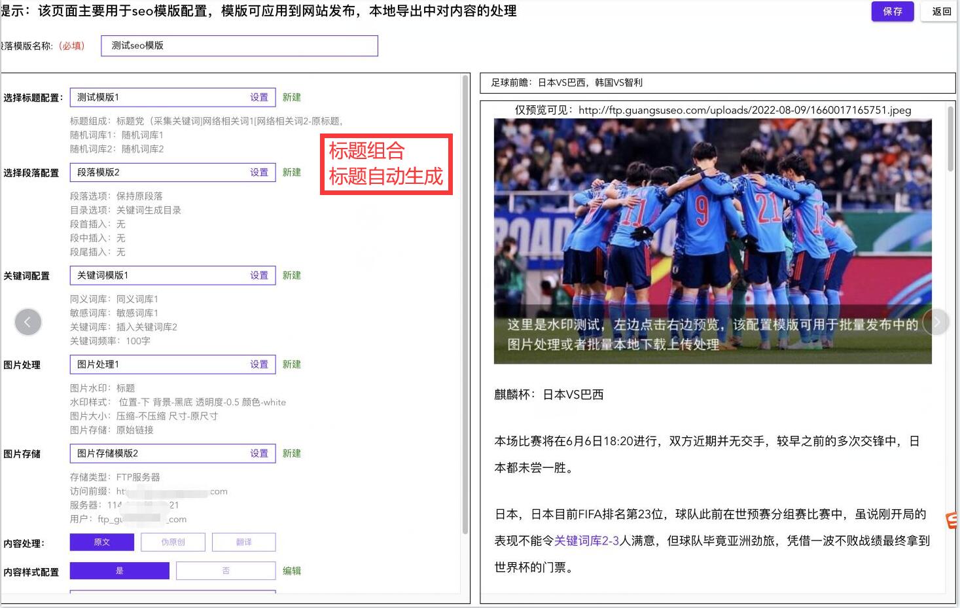Click 新建 next to 图片处理1

click(292, 365)
